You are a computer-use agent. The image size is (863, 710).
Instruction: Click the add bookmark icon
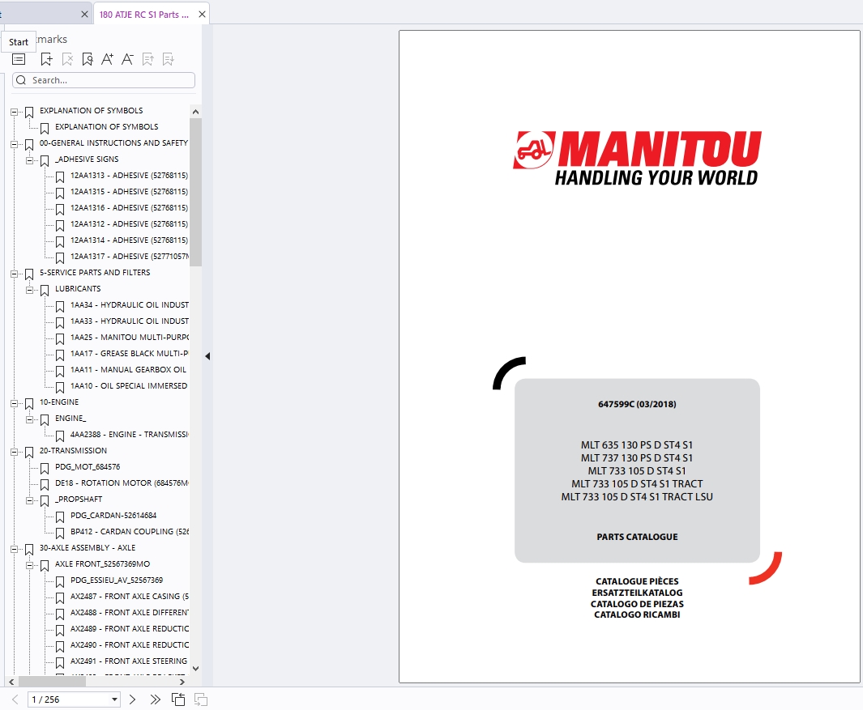(x=47, y=59)
